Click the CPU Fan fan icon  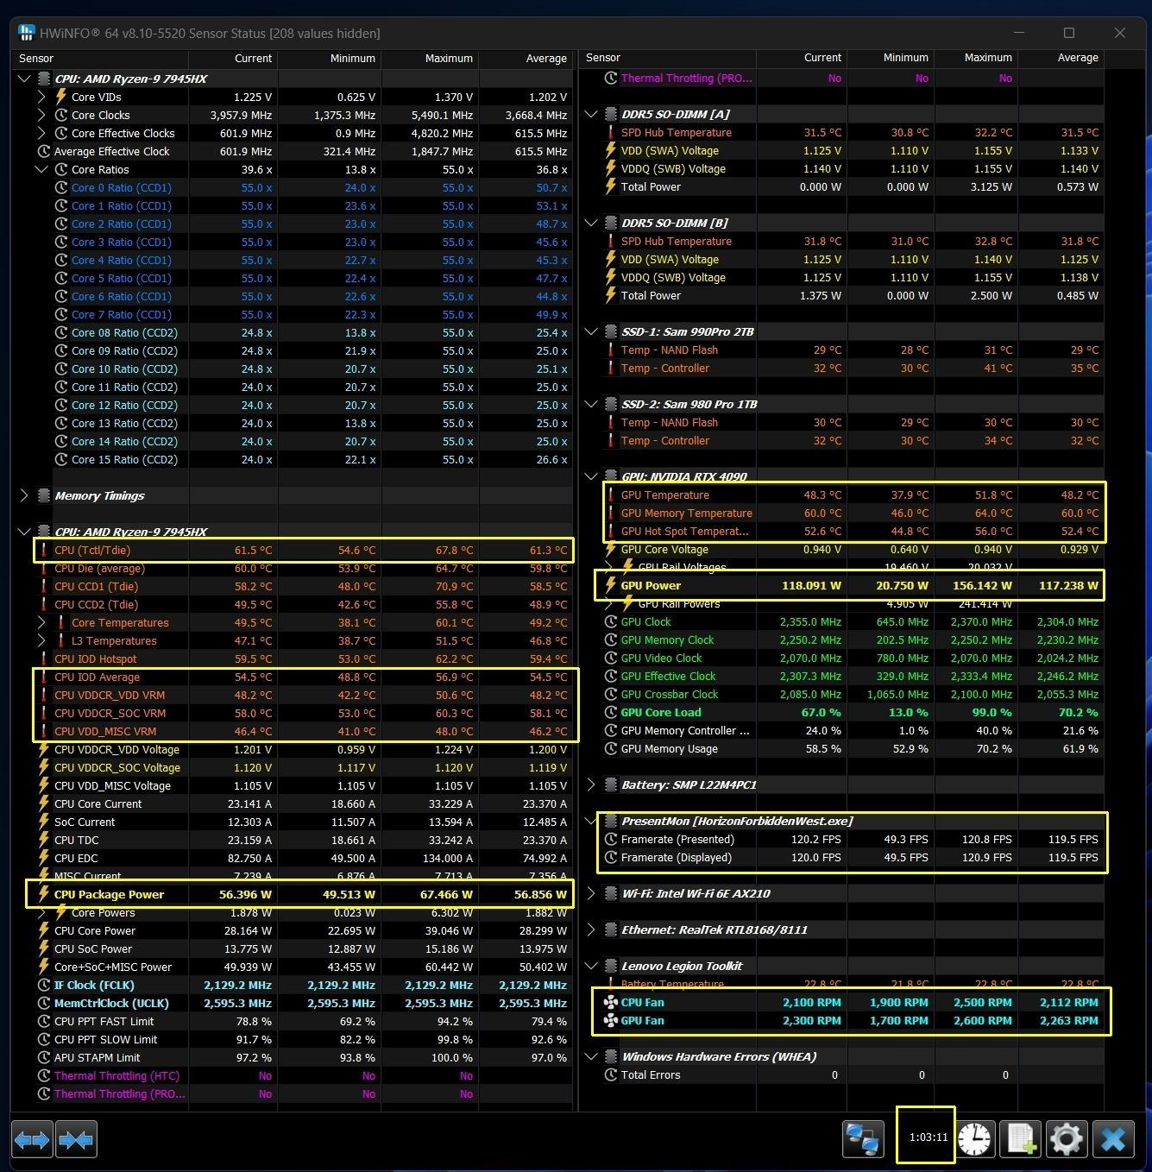610,1003
